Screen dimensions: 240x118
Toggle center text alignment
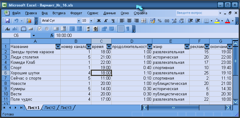point(129,21)
